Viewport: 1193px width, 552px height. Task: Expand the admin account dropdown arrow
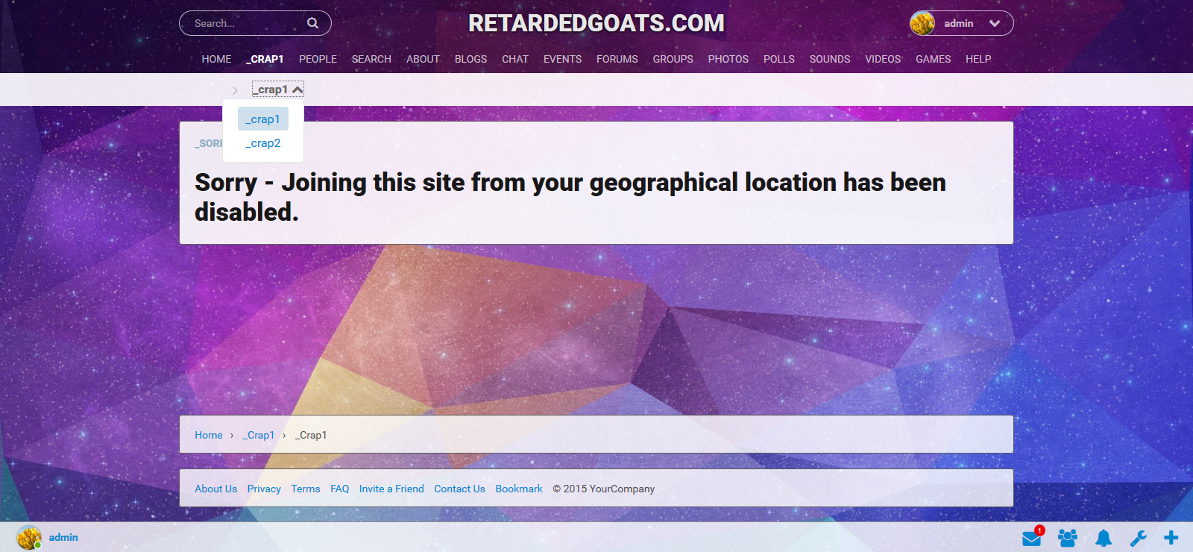point(995,23)
